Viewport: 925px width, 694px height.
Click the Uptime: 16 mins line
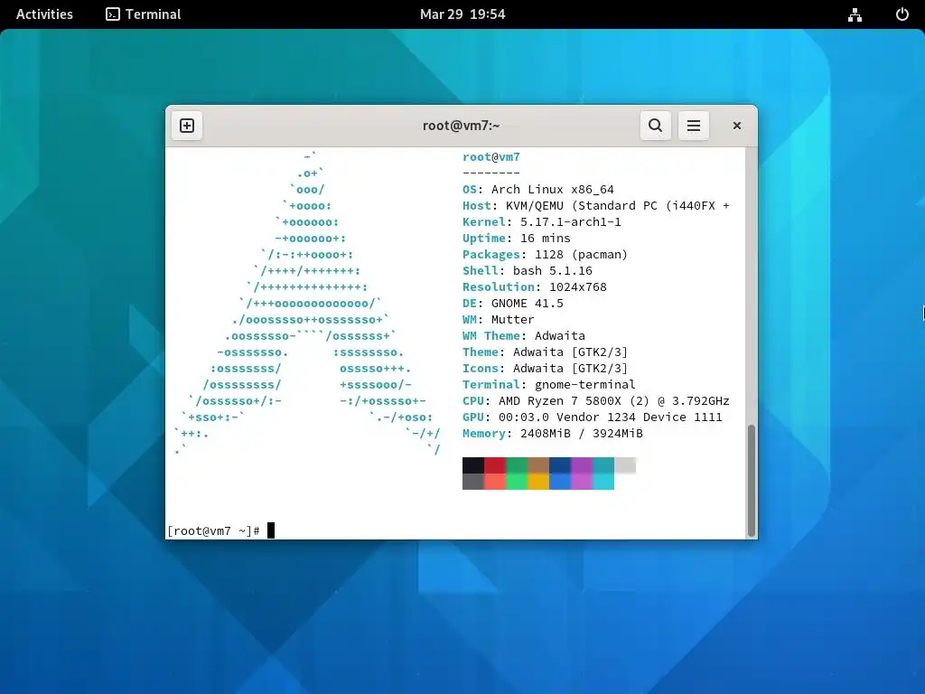pos(516,239)
